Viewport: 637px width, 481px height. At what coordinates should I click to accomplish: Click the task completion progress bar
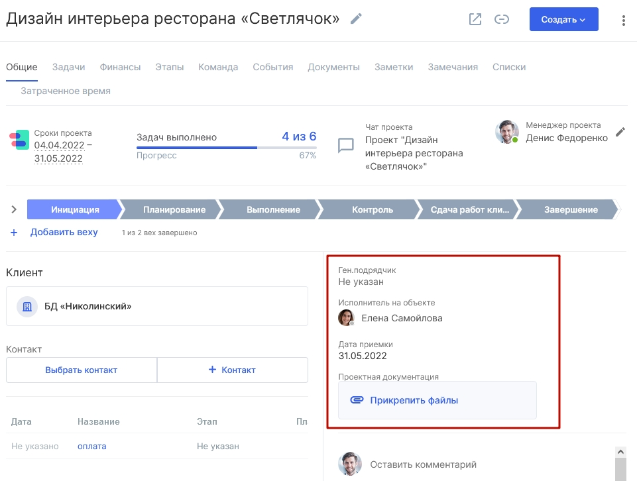(x=226, y=148)
